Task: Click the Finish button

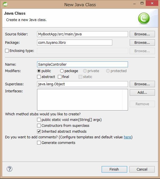Action: coord(114,169)
